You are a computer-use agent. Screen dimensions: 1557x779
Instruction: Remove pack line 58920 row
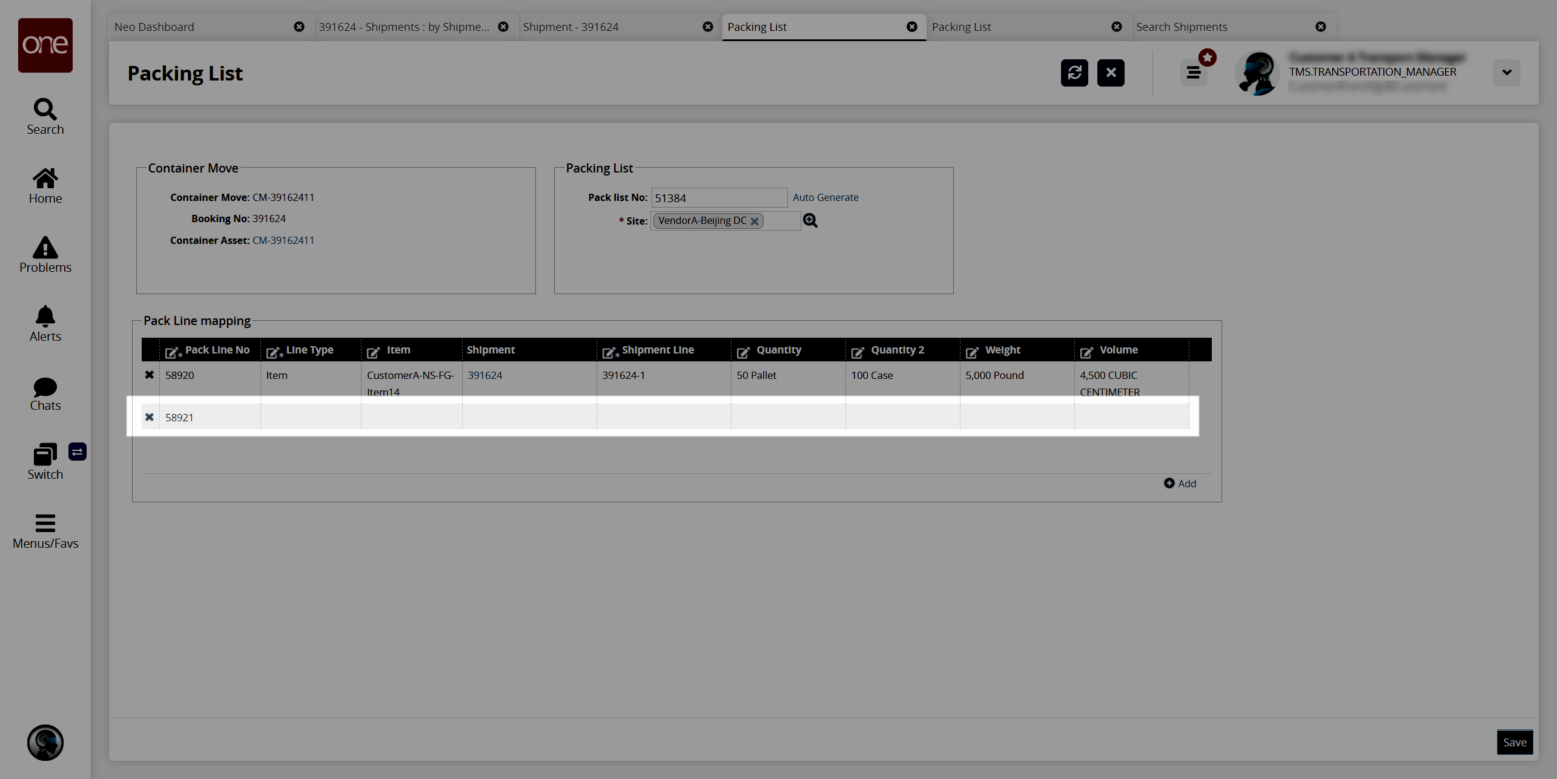[x=150, y=375]
